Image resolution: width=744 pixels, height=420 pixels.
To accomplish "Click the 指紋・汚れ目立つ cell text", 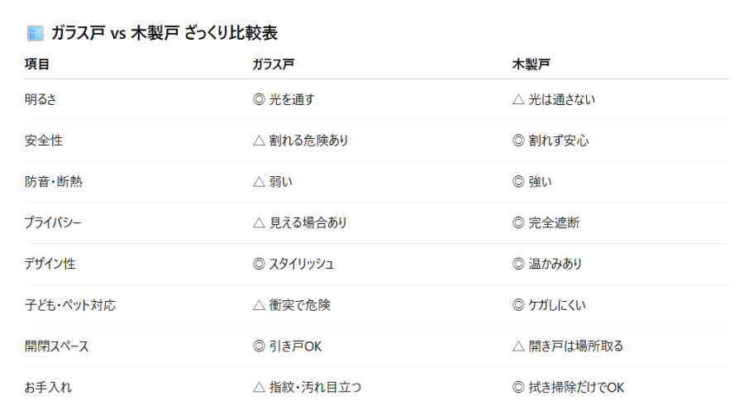I will (315, 387).
